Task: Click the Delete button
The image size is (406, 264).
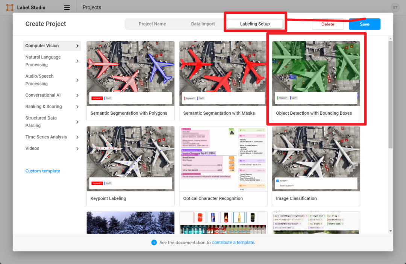Action: (x=327, y=24)
